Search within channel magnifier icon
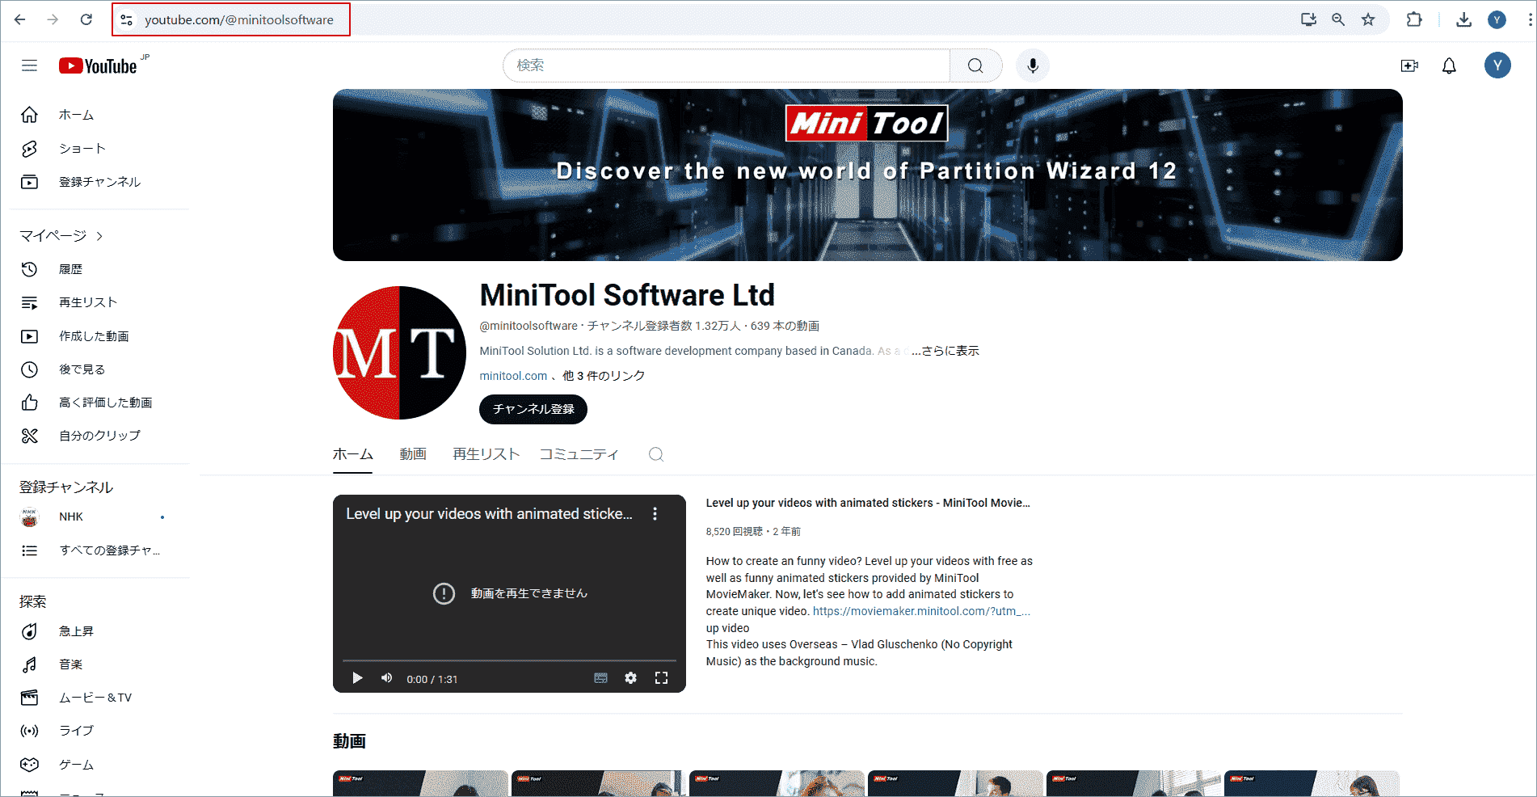The height and width of the screenshot is (797, 1537). 656,454
